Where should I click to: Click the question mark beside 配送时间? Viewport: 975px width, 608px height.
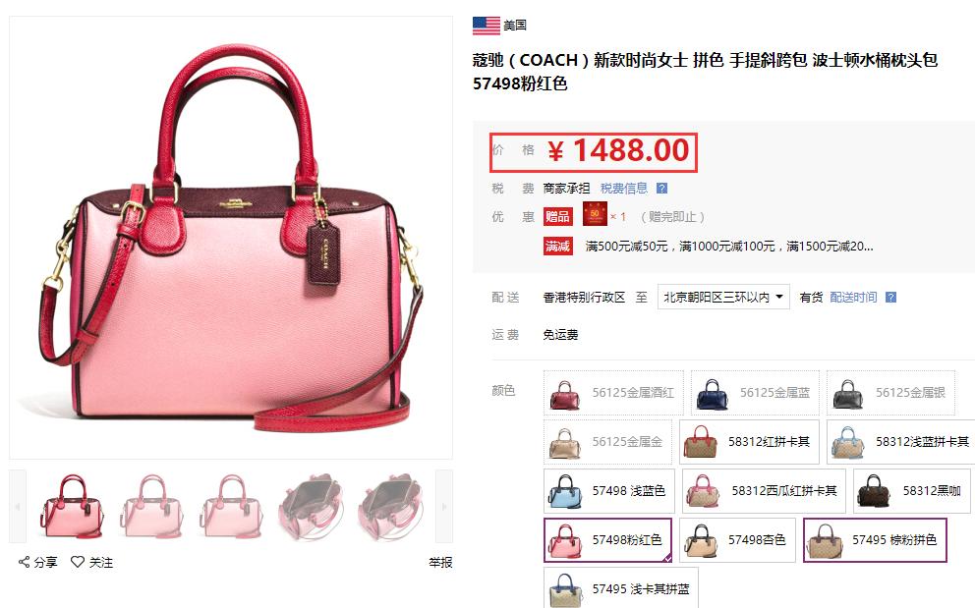(890, 298)
